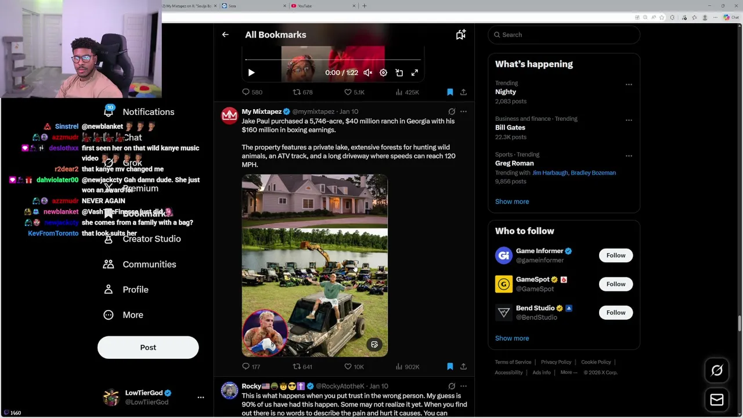This screenshot has height=418, width=743.
Task: Seek on the video progress bar
Action: click(333, 59)
